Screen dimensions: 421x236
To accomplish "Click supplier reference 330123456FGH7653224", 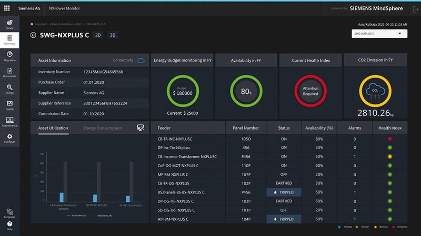I will 105,103.
